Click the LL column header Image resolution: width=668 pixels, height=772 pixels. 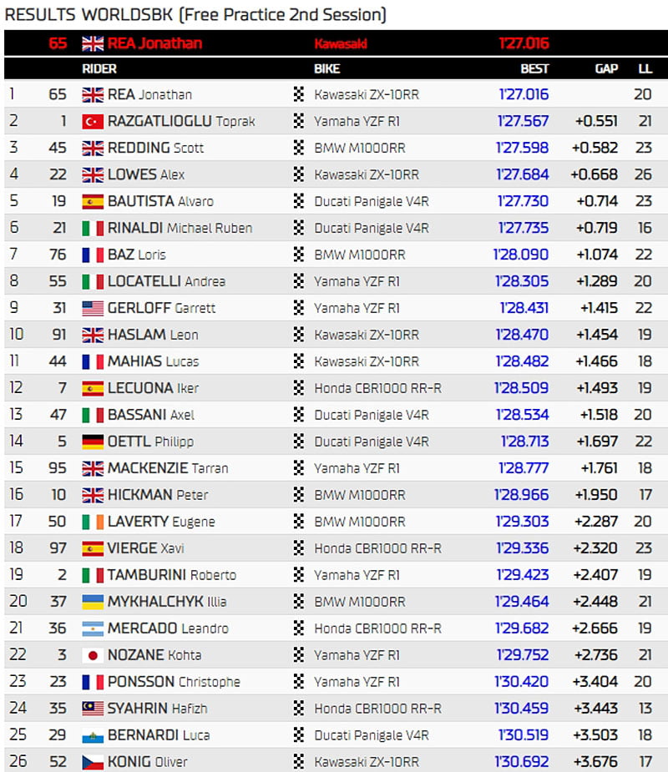(x=645, y=68)
